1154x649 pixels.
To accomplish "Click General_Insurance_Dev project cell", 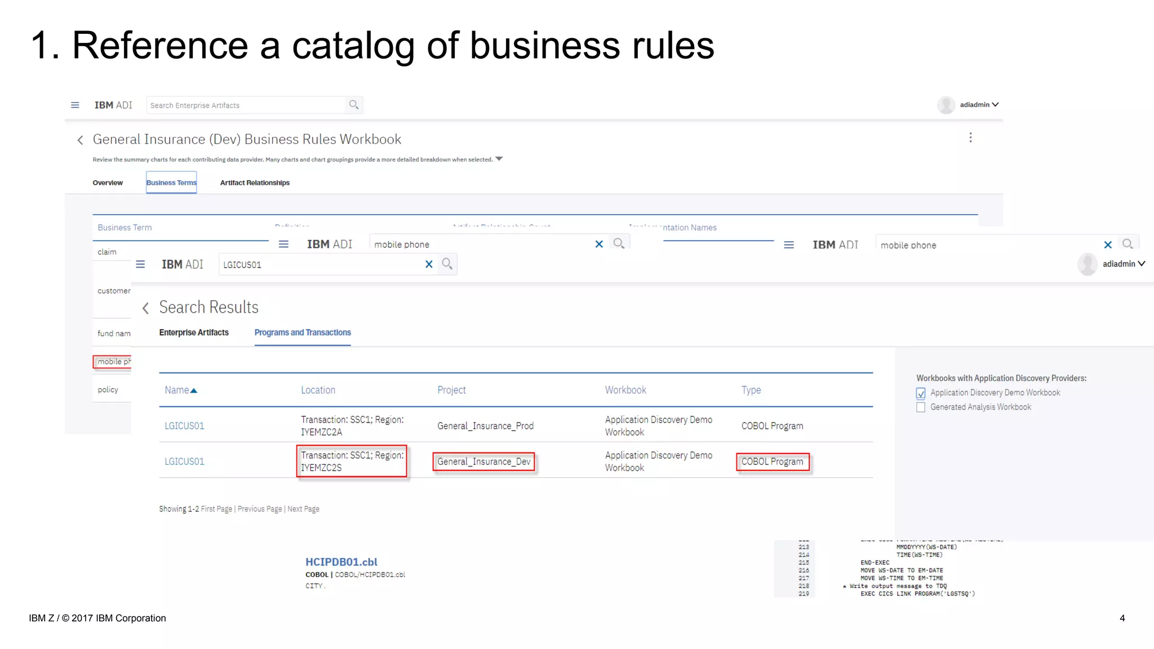I will point(483,461).
